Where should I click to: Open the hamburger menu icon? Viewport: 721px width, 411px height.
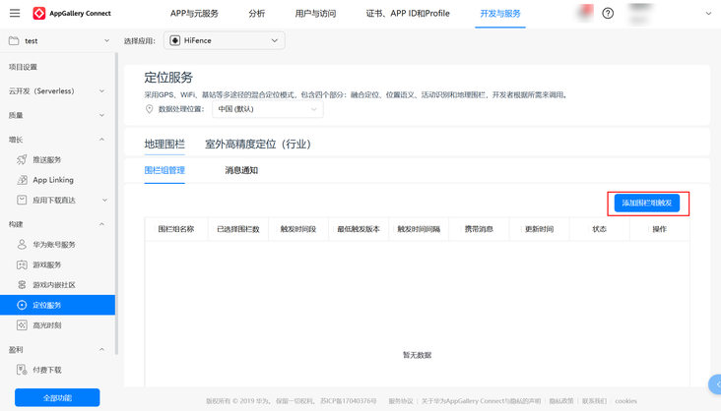(15, 14)
